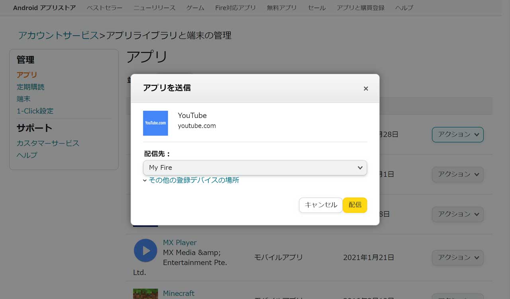This screenshot has width=510, height=299.
Task: Follow the アカウントサービス breadcrumb link
Action: (58, 35)
